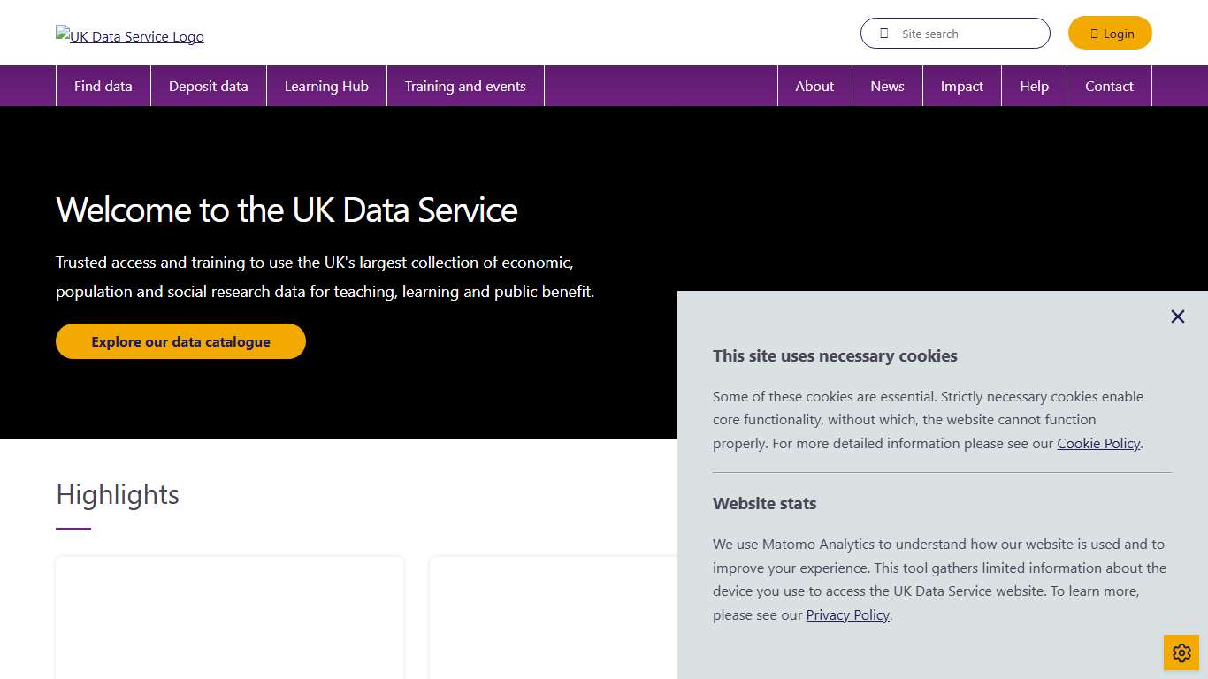Screen dimensions: 1208x679
Task: Open the Learning Hub section
Action: (x=326, y=86)
